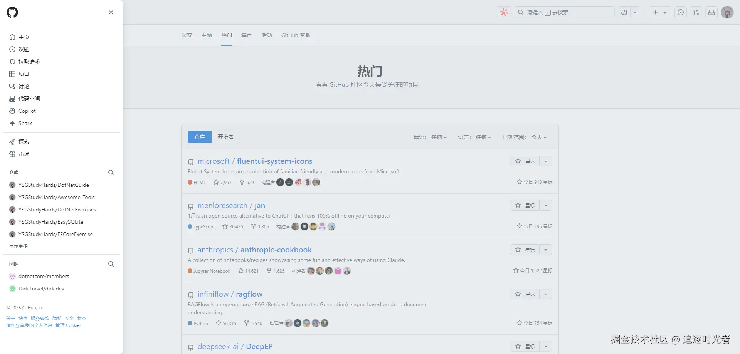740x354 pixels.
Task: Open 讨论 discussions in sidebar
Action: [x=62, y=86]
